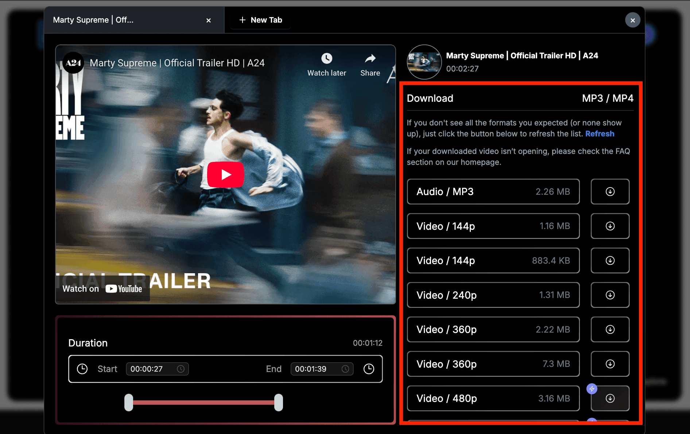Select the Video / 360p 2.22 MB row
690x434 pixels.
point(493,329)
